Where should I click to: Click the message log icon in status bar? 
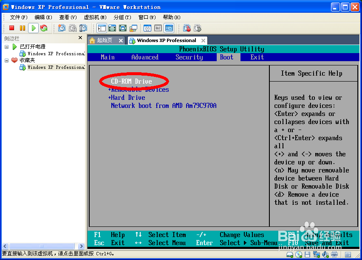tap(348, 254)
